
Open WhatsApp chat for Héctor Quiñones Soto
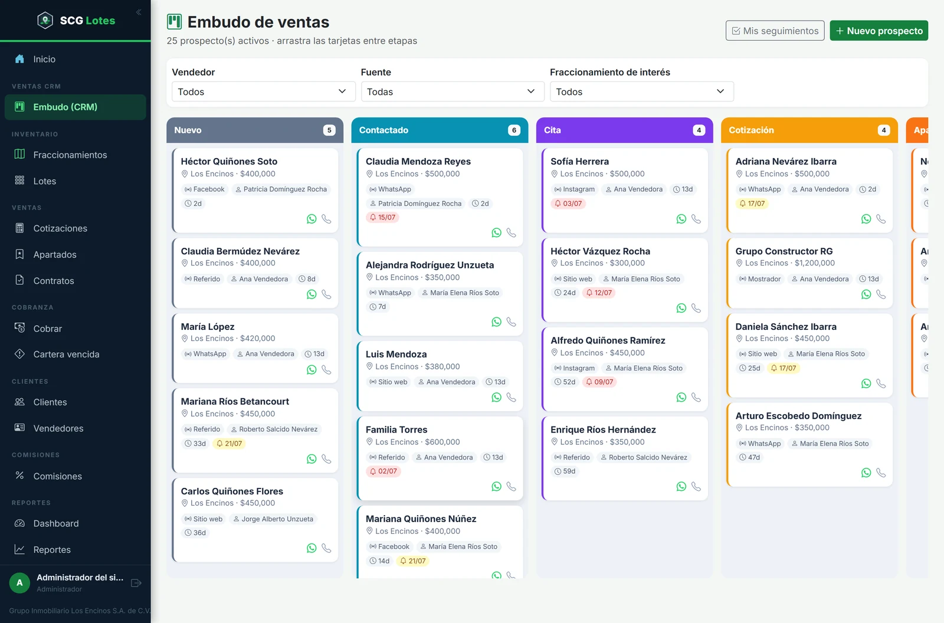(x=312, y=219)
